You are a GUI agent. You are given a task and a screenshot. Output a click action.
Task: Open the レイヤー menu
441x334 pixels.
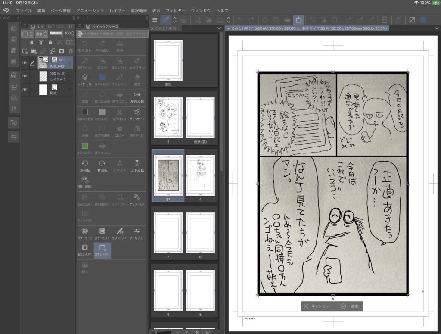(x=117, y=10)
